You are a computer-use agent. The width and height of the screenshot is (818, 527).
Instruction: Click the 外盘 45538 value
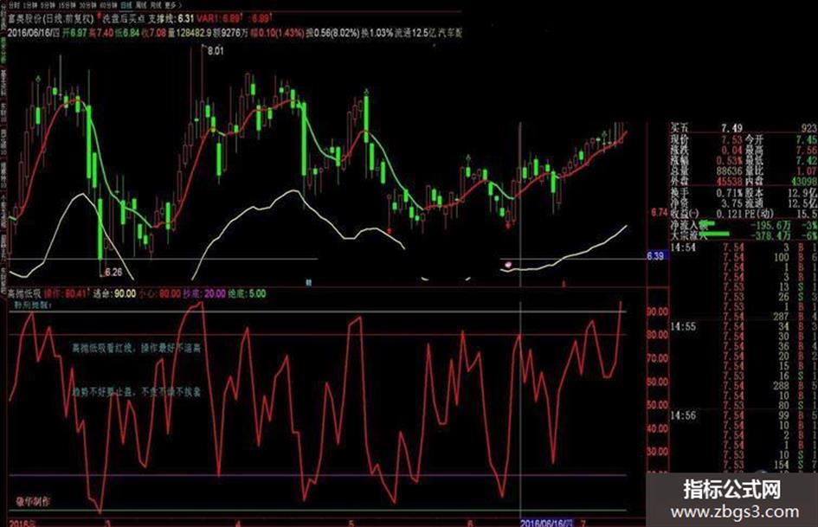(705, 182)
